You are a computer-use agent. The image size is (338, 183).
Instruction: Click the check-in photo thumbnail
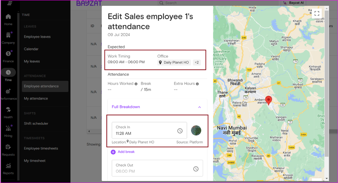(x=196, y=130)
